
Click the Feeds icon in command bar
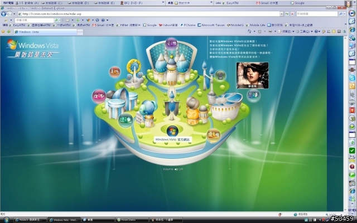259,32
